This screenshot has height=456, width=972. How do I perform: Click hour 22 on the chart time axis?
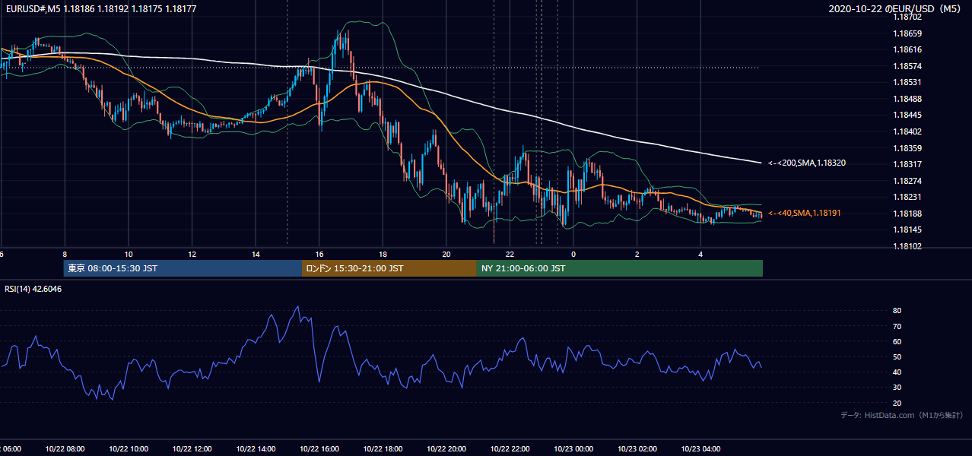pyautogui.click(x=510, y=254)
